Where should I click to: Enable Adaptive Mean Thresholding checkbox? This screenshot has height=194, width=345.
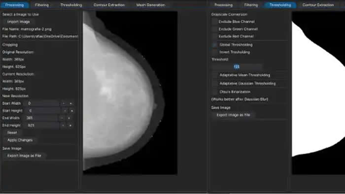click(214, 75)
